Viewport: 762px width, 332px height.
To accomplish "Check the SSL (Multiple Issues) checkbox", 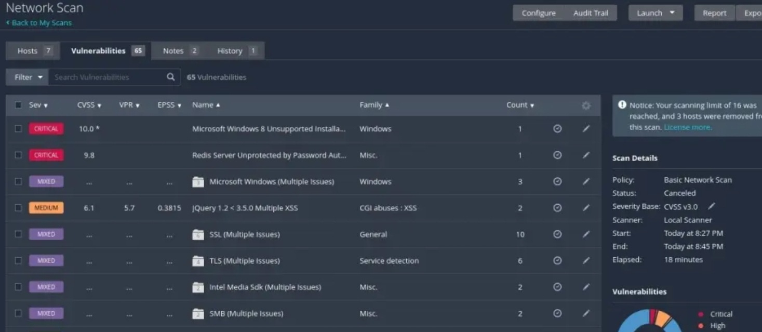I will 19,234.
